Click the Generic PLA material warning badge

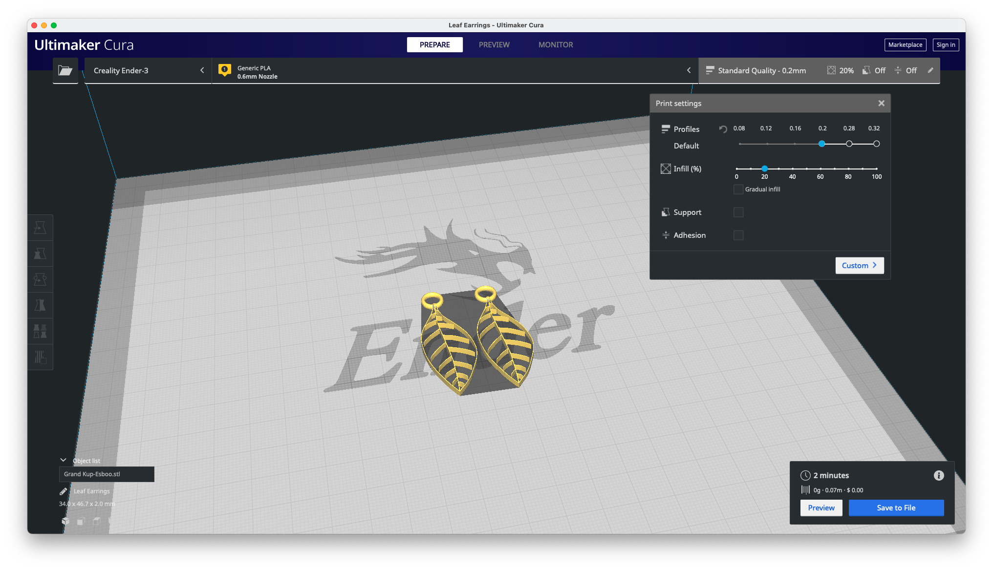[225, 70]
